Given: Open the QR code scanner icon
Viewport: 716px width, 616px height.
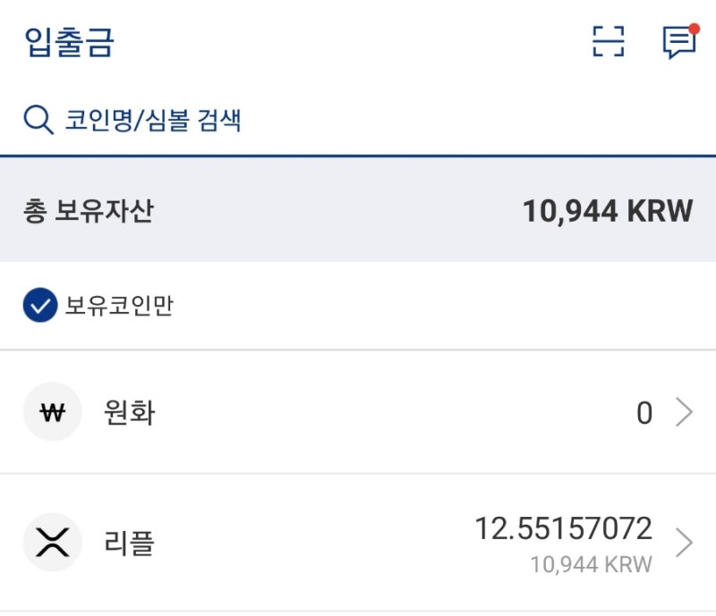Looking at the screenshot, I should pyautogui.click(x=608, y=41).
